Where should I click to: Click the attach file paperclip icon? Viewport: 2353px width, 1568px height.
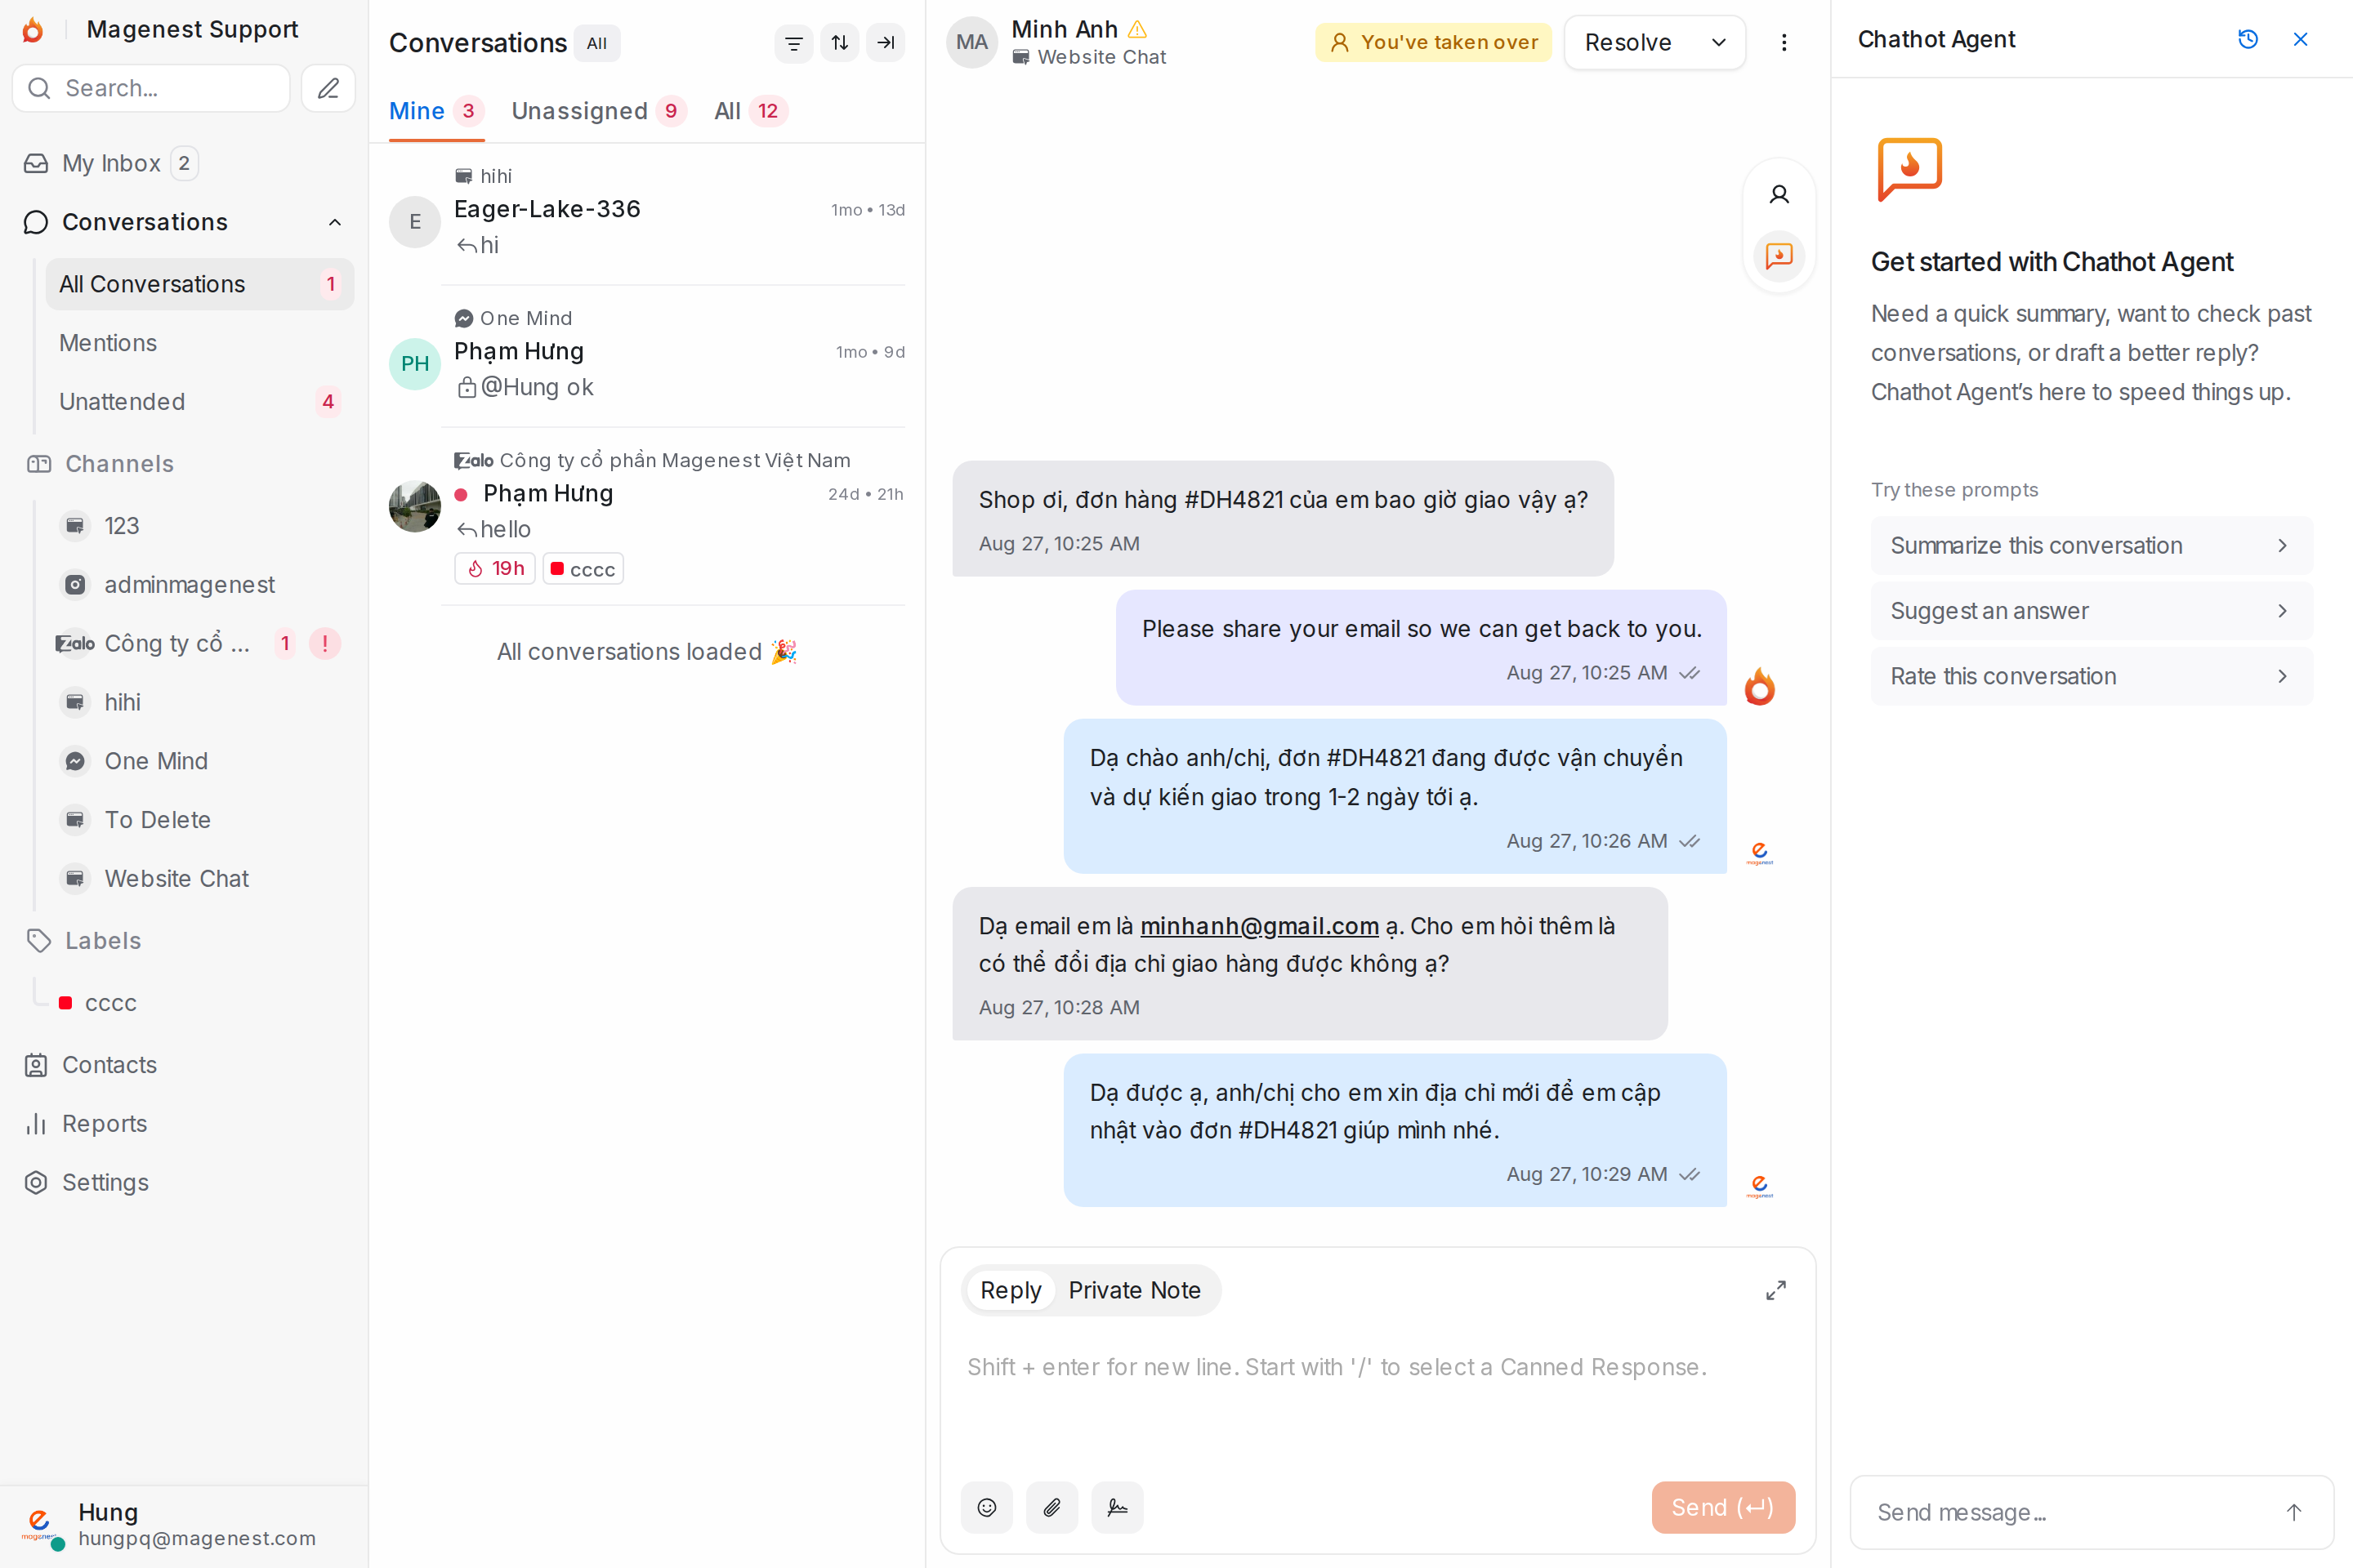tap(1051, 1507)
